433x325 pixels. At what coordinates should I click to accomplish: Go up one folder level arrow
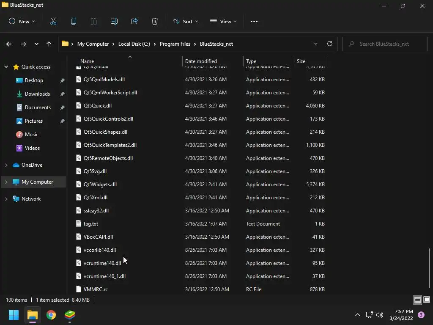pyautogui.click(x=49, y=44)
